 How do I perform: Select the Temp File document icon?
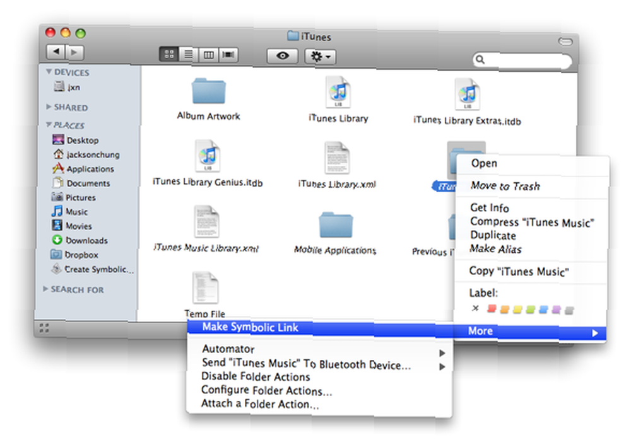(x=206, y=288)
